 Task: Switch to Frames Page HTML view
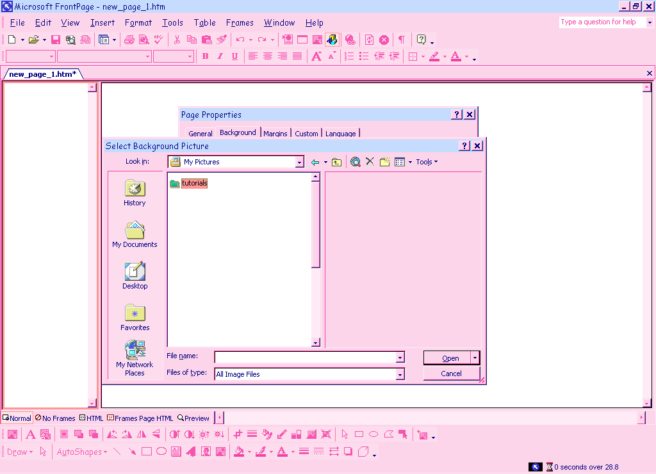pyautogui.click(x=140, y=418)
